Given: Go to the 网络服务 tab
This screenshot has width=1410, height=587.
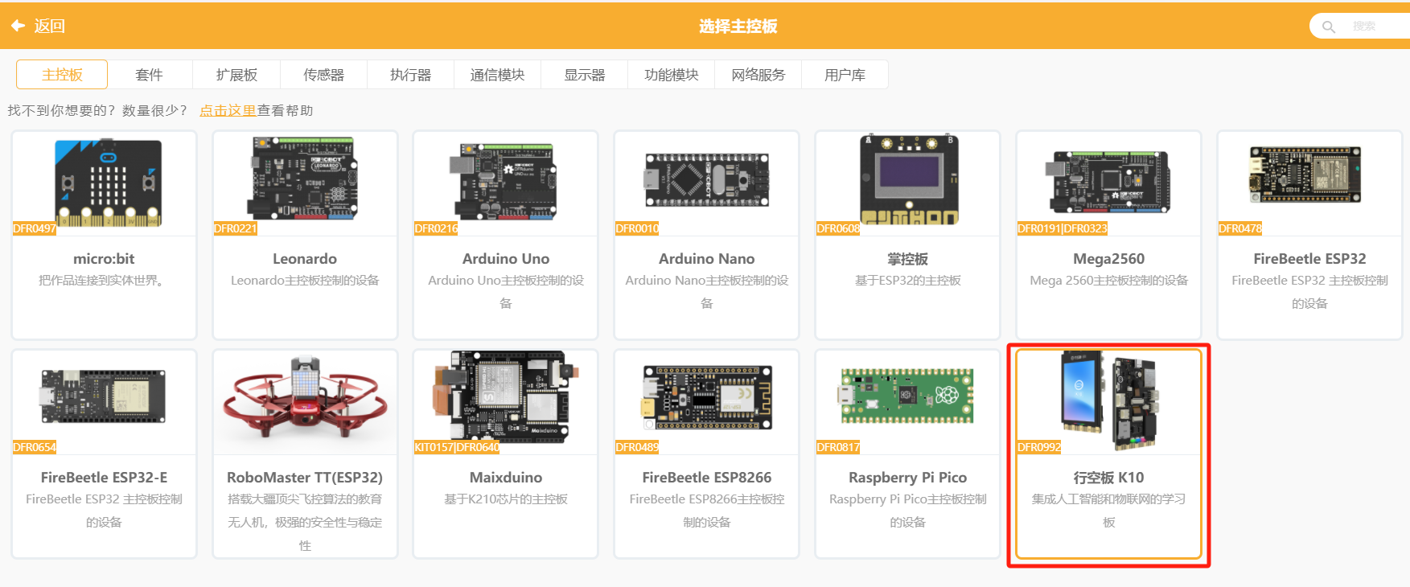Looking at the screenshot, I should [x=758, y=75].
